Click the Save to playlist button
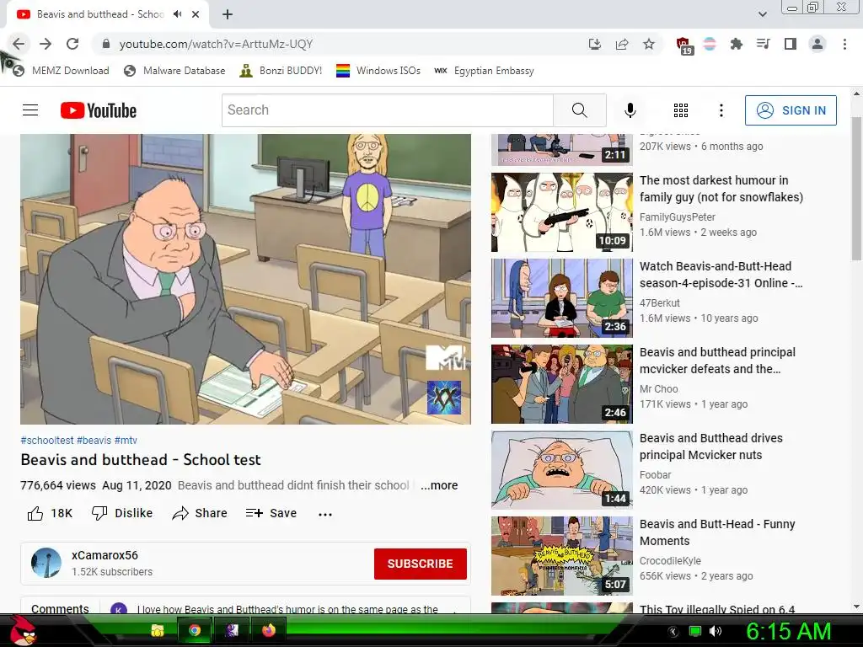863x647 pixels. pyautogui.click(x=271, y=513)
